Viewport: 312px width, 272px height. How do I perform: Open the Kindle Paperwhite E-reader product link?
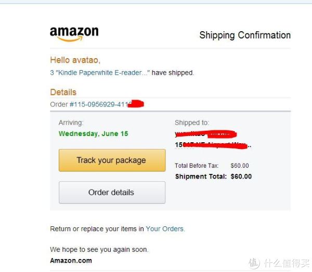point(100,73)
